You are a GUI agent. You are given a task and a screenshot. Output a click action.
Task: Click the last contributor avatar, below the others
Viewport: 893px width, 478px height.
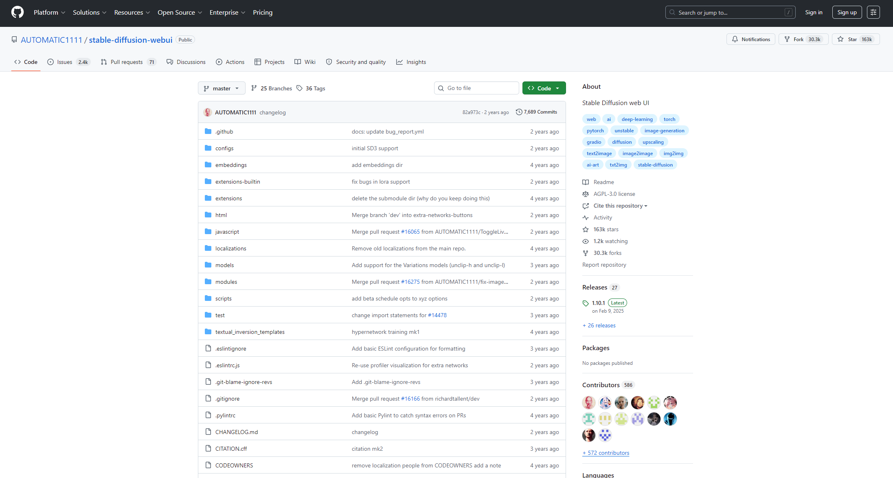[605, 435]
